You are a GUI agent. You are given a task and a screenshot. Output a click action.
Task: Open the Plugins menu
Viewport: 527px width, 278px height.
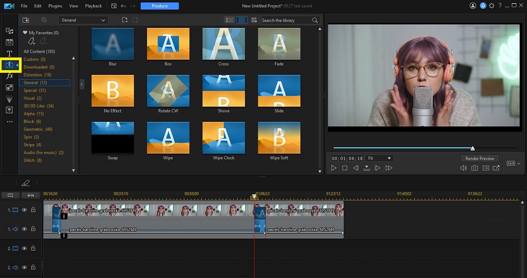coord(55,6)
